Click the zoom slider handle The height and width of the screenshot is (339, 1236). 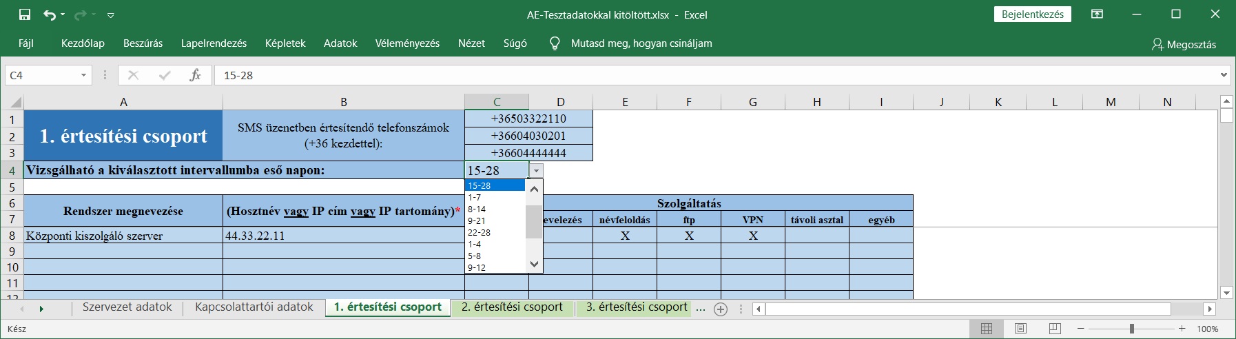pos(1131,329)
